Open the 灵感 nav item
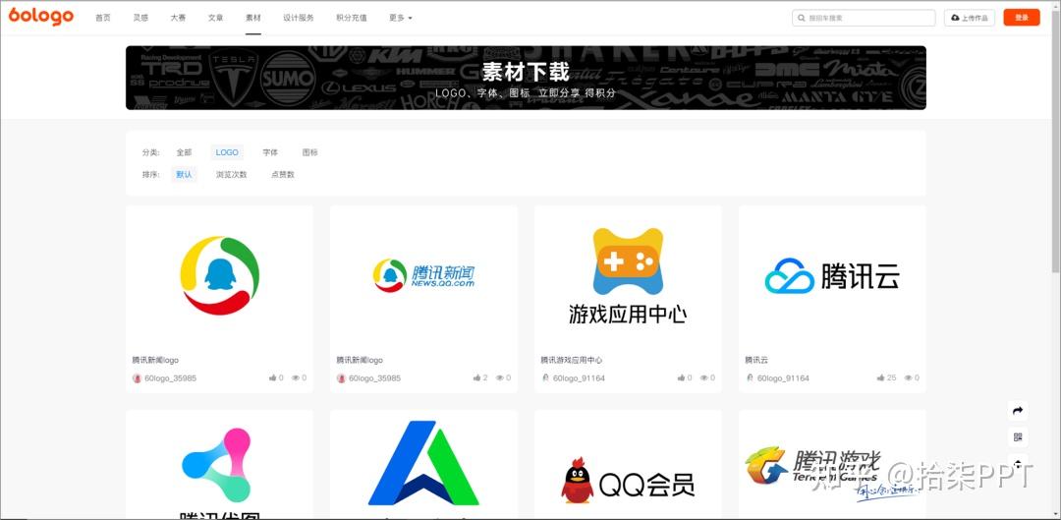Screen dimensions: 1061x520 click(140, 18)
